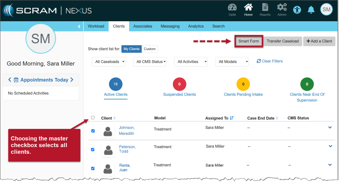Click the Clear Filters link
The width and height of the screenshot is (339, 184).
point(269,61)
